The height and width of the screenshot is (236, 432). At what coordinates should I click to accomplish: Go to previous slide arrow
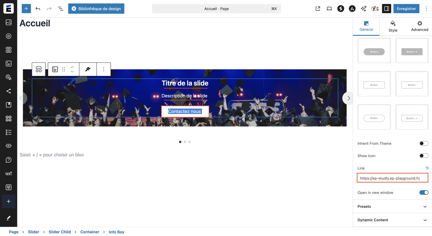pos(21,98)
